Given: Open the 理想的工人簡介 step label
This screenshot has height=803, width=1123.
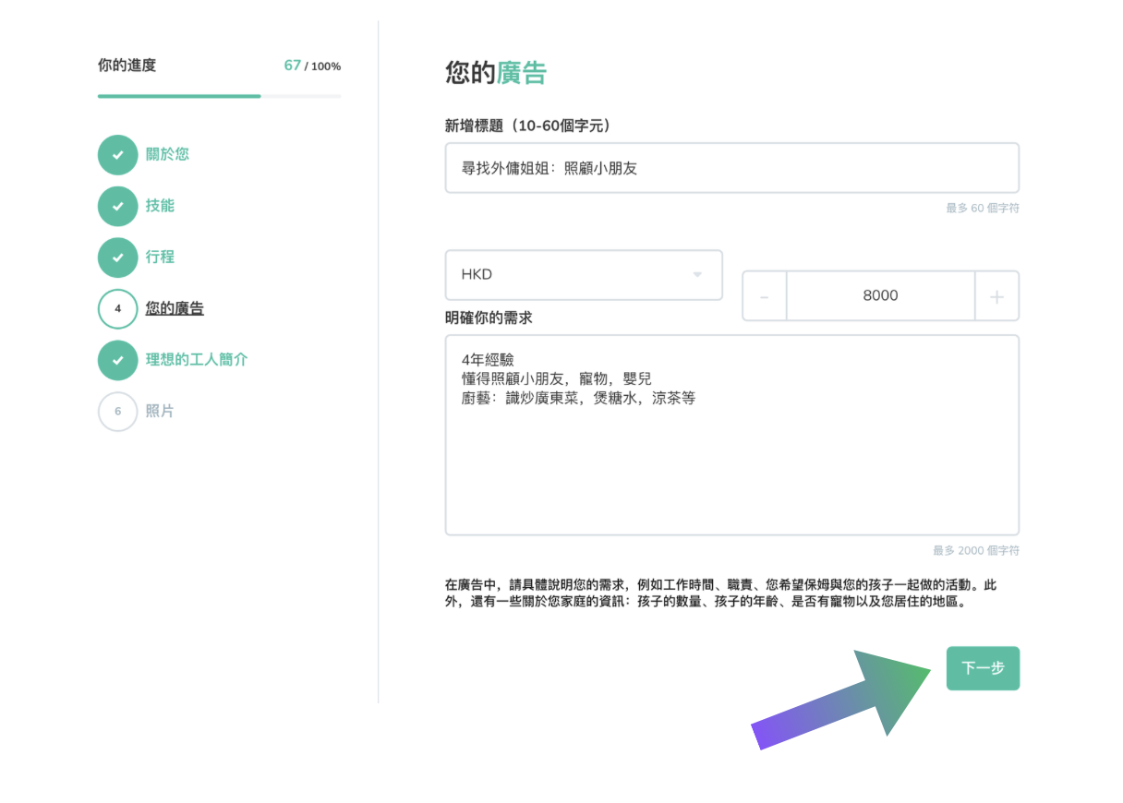Looking at the screenshot, I should click(197, 360).
